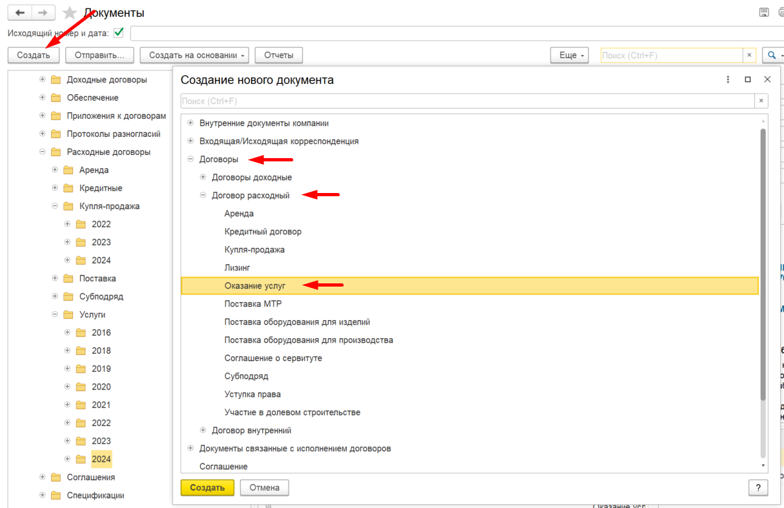
Task: Open the Еще dropdown menu
Action: pyautogui.click(x=570, y=56)
